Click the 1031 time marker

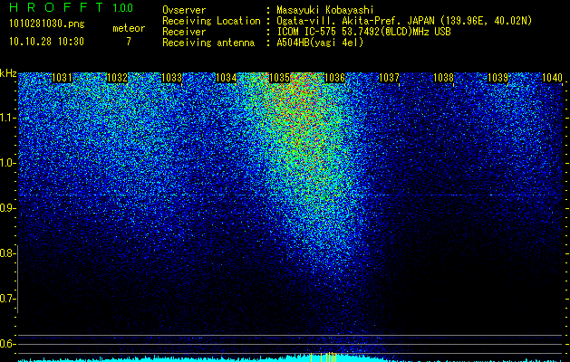[63, 78]
